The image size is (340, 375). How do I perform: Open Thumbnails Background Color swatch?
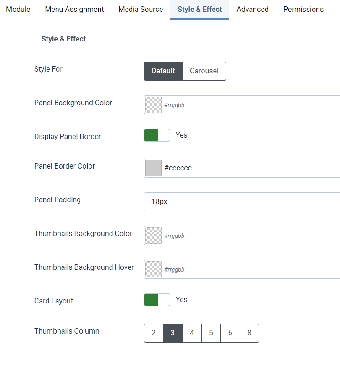pyautogui.click(x=153, y=236)
